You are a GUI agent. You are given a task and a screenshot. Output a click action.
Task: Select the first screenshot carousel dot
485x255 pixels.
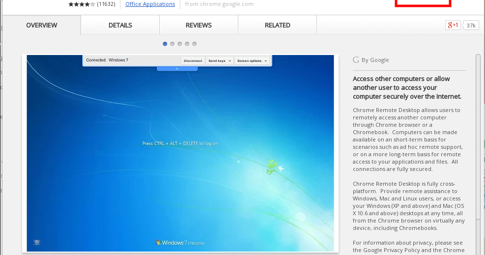(x=165, y=44)
